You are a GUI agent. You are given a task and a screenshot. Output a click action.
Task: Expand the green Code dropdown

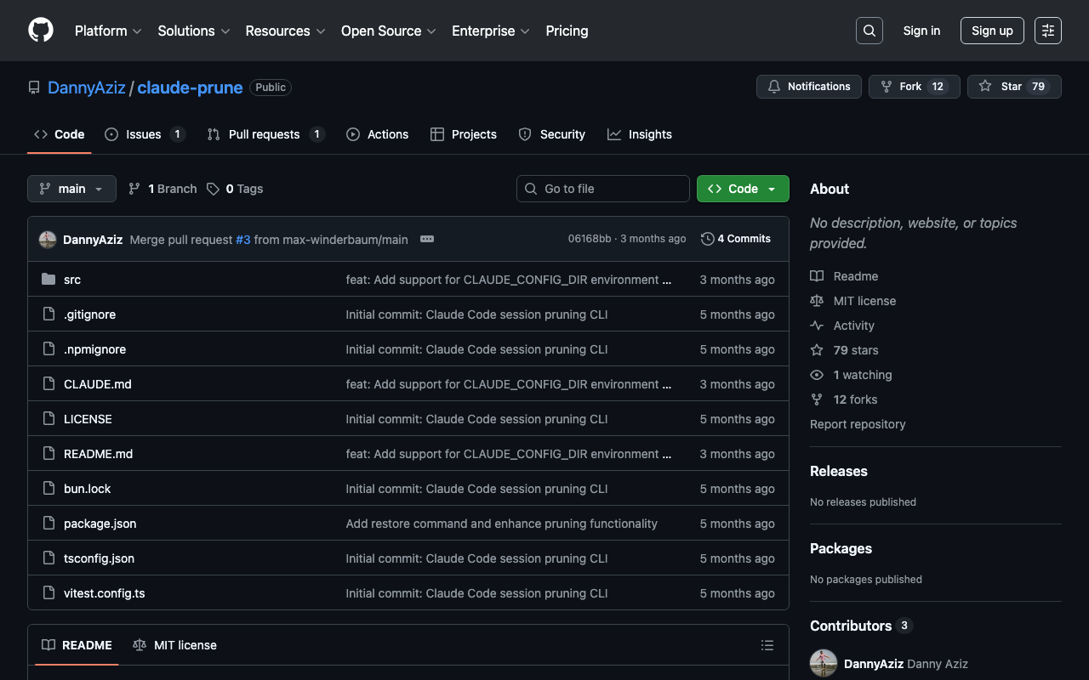742,189
